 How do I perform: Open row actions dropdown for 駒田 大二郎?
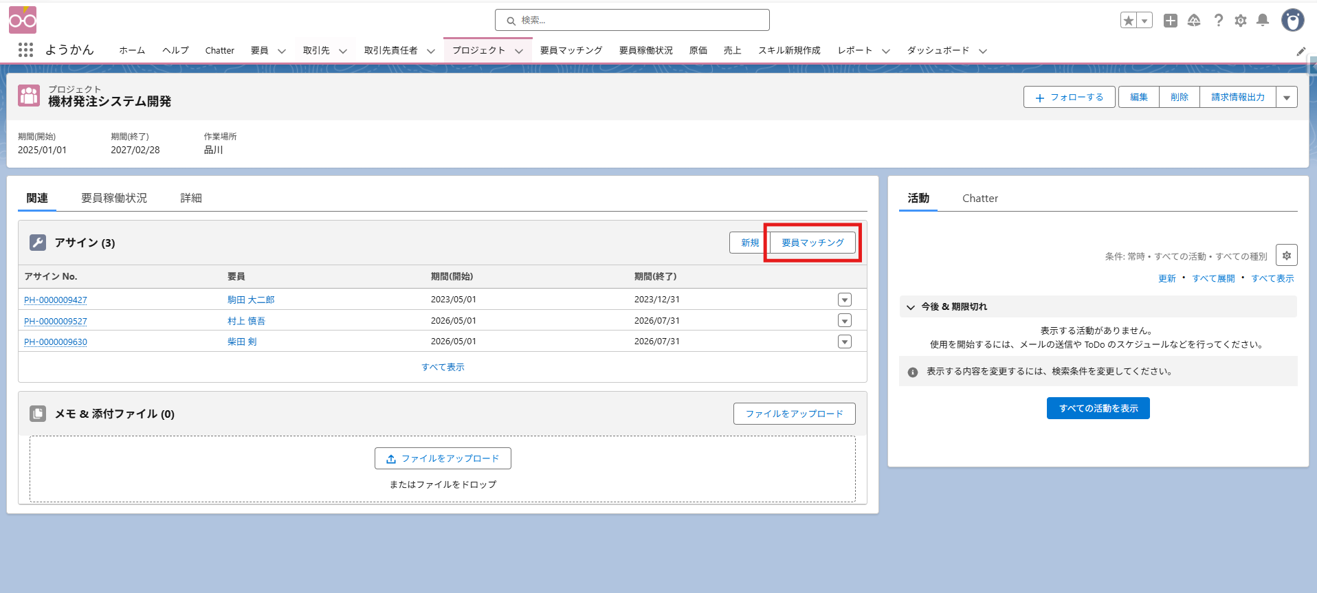coord(845,300)
